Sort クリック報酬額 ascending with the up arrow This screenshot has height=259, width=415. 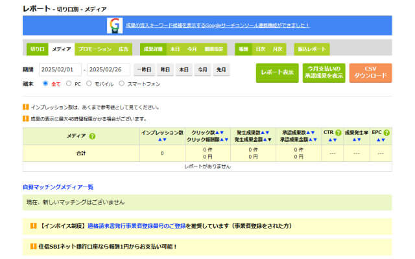coord(222,140)
